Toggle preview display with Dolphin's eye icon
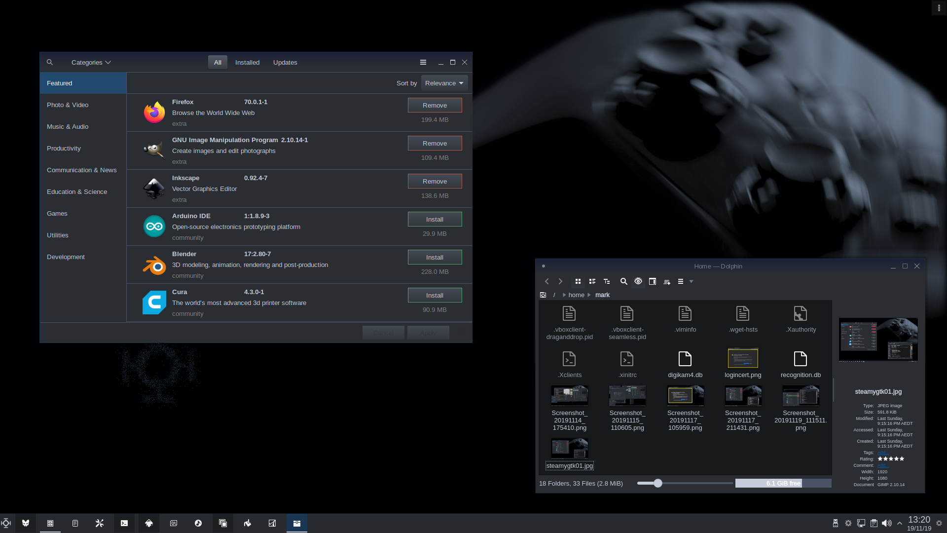Screen dimensions: 947x533 638,281
